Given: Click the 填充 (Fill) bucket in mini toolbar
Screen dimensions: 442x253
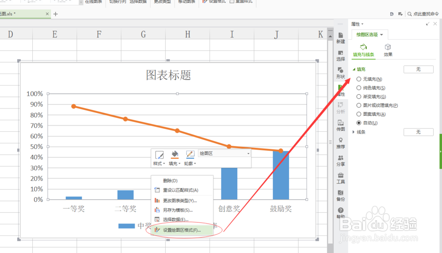Looking at the screenshot, I should coord(175,154).
